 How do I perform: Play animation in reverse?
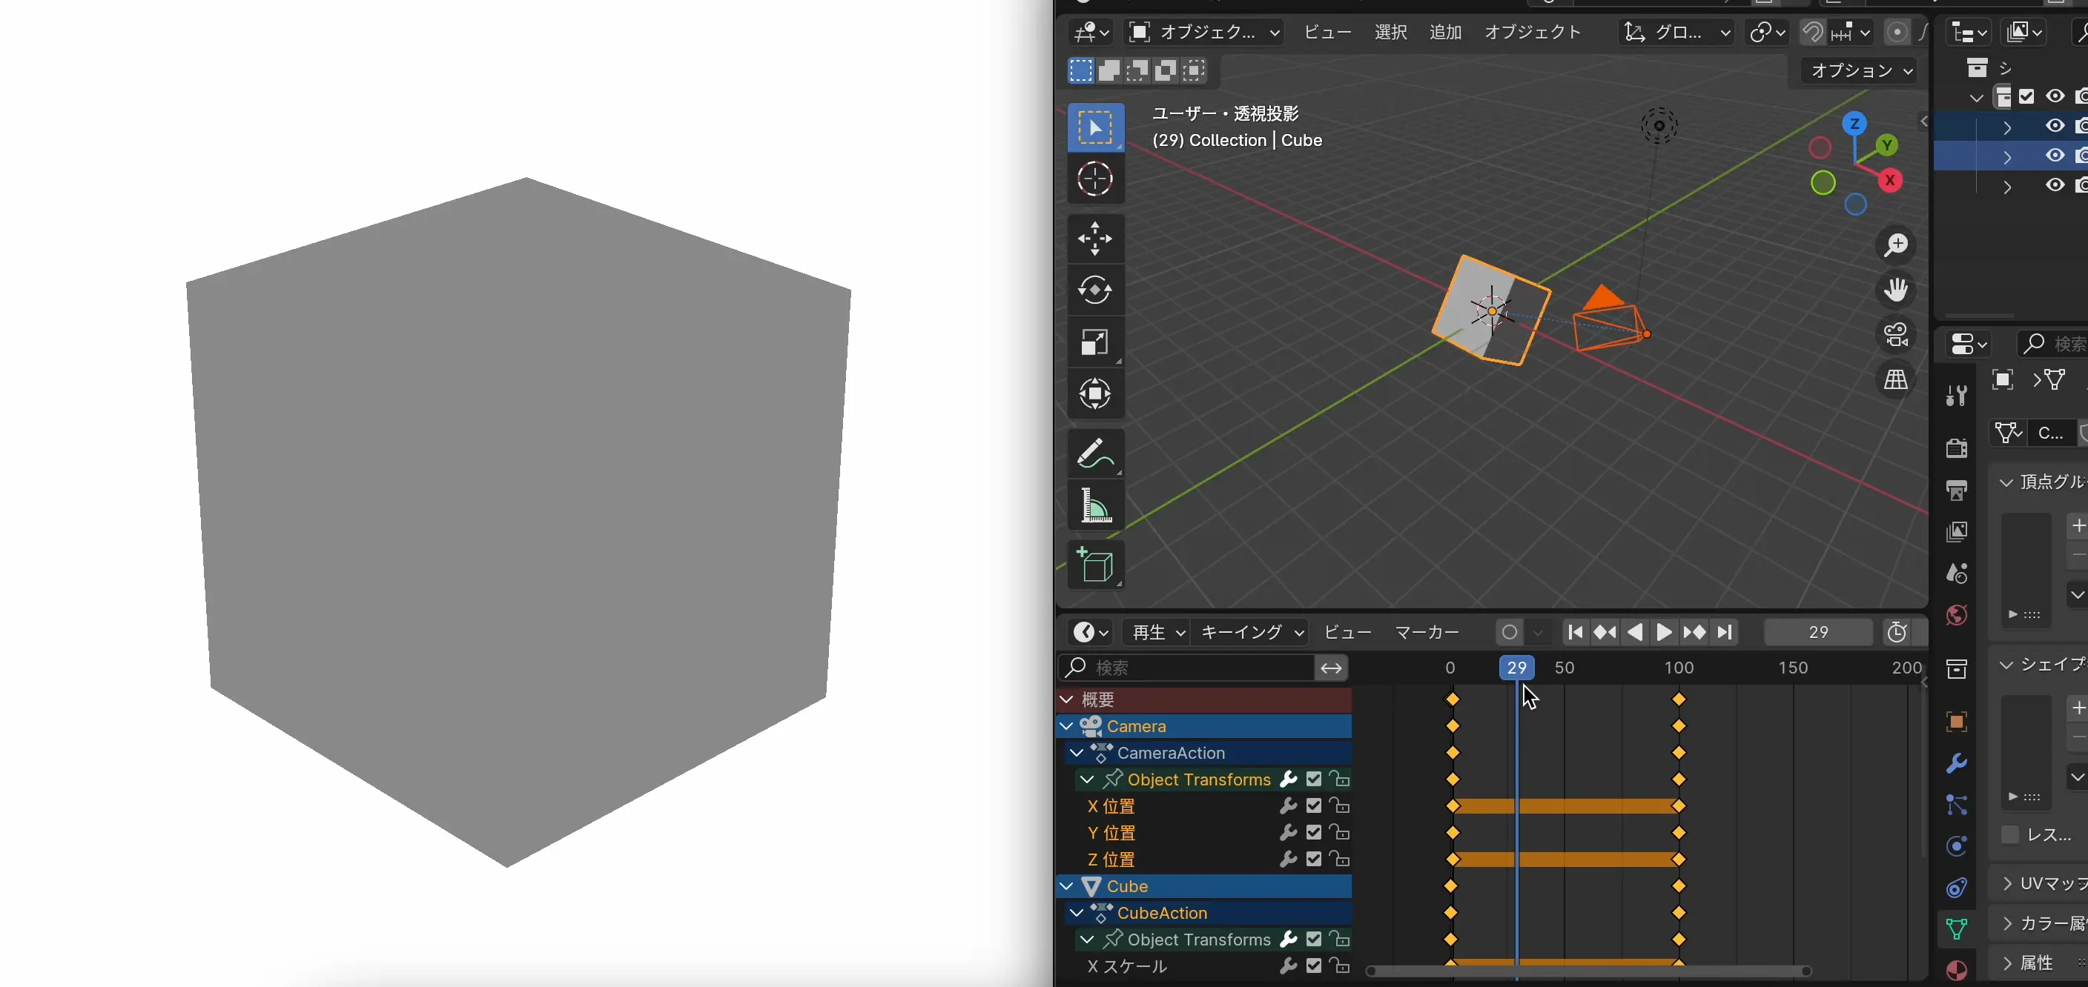1635,632
